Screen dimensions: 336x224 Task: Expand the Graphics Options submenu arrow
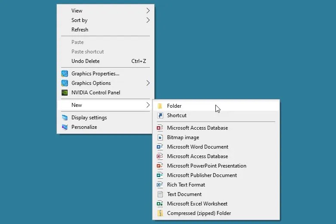click(148, 83)
